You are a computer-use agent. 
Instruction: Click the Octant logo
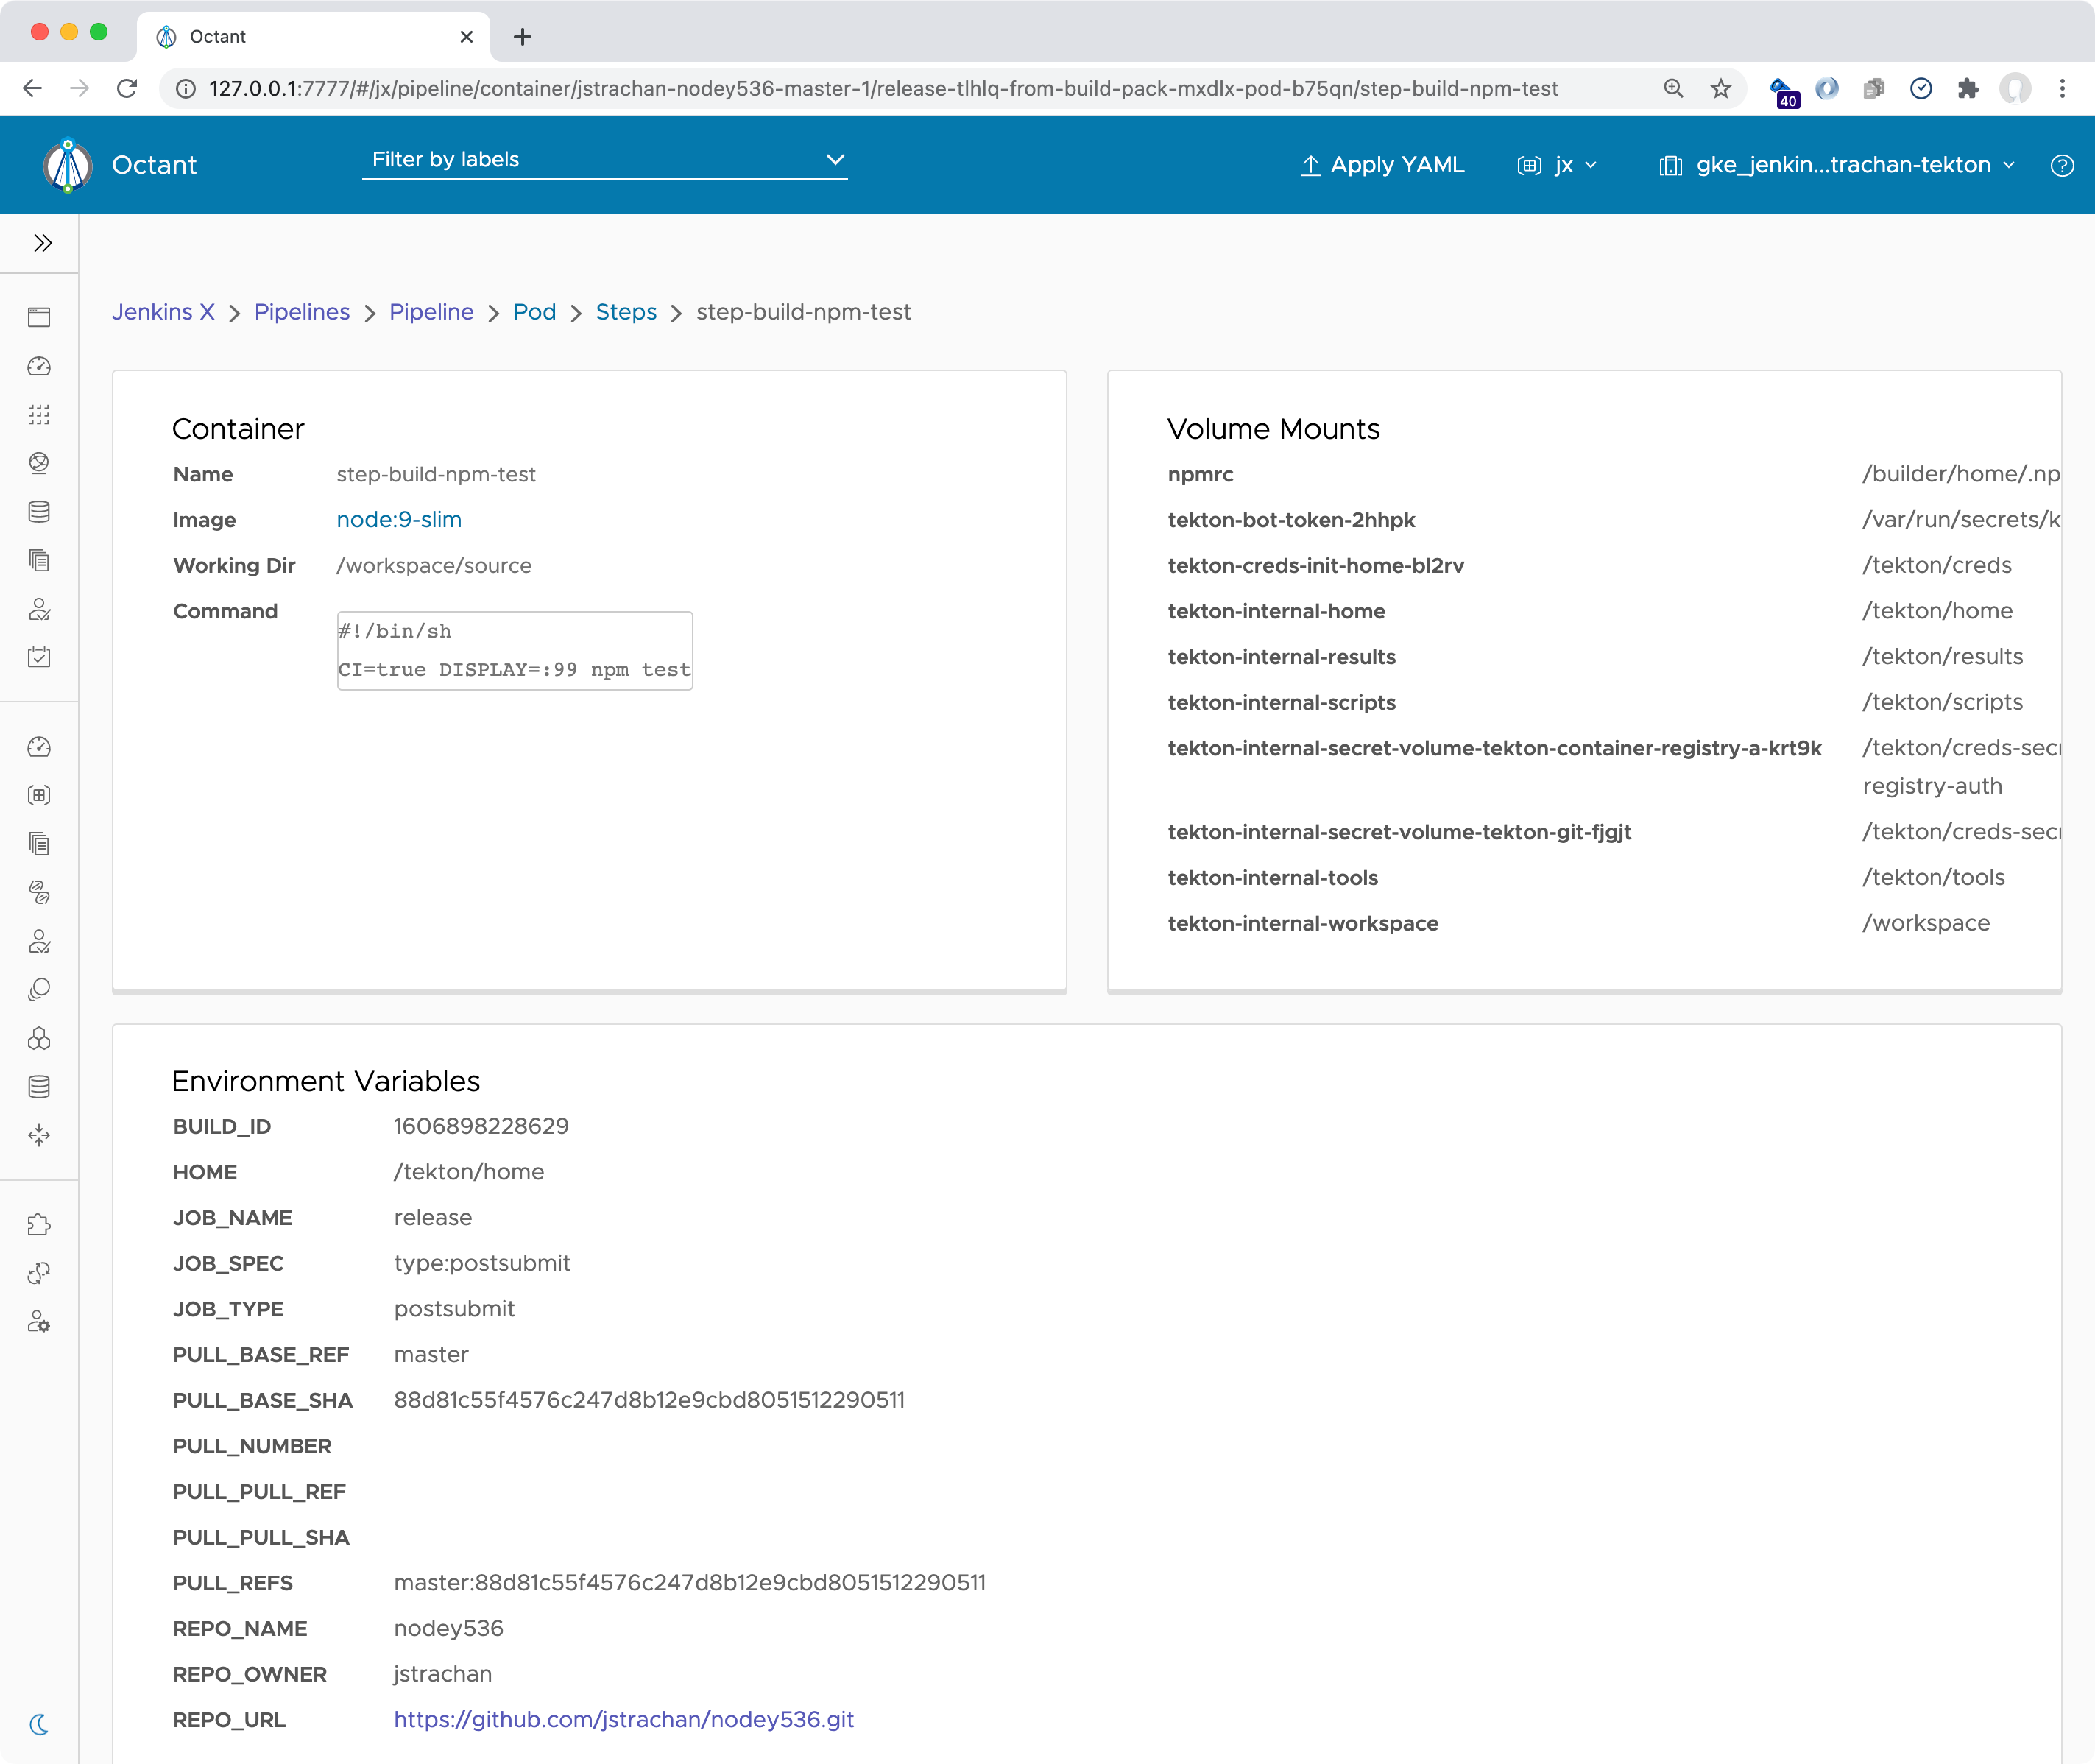click(68, 165)
